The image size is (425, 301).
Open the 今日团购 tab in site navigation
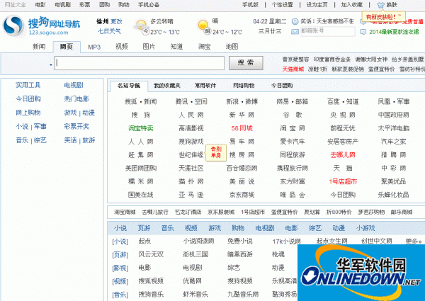tap(282, 86)
